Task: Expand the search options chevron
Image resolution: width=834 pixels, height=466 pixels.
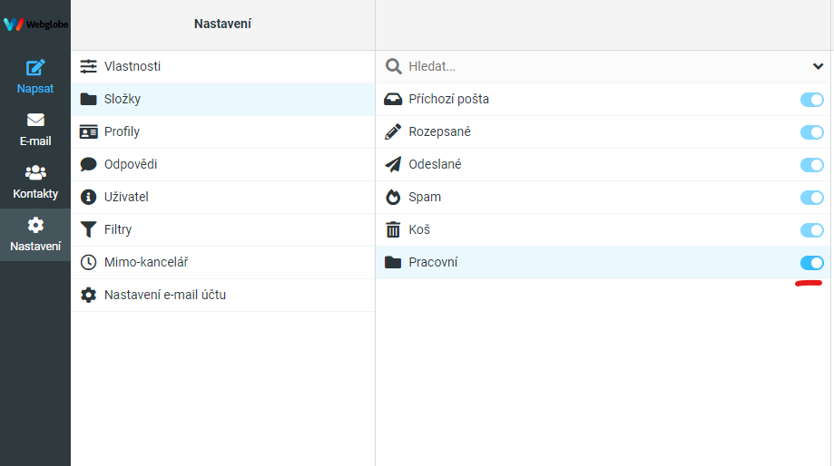Action: pyautogui.click(x=818, y=66)
